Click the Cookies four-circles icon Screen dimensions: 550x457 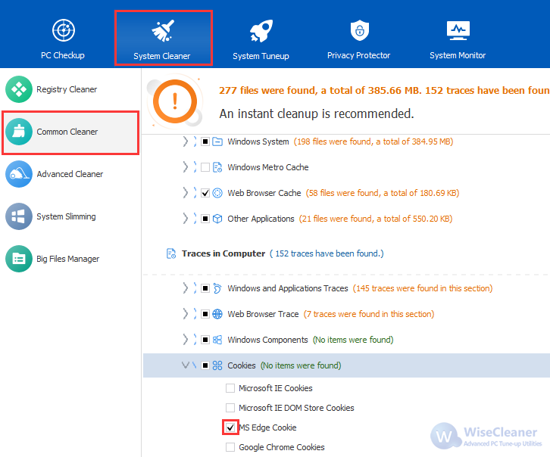point(217,365)
